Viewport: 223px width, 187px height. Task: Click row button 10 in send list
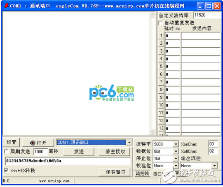pos(161,105)
